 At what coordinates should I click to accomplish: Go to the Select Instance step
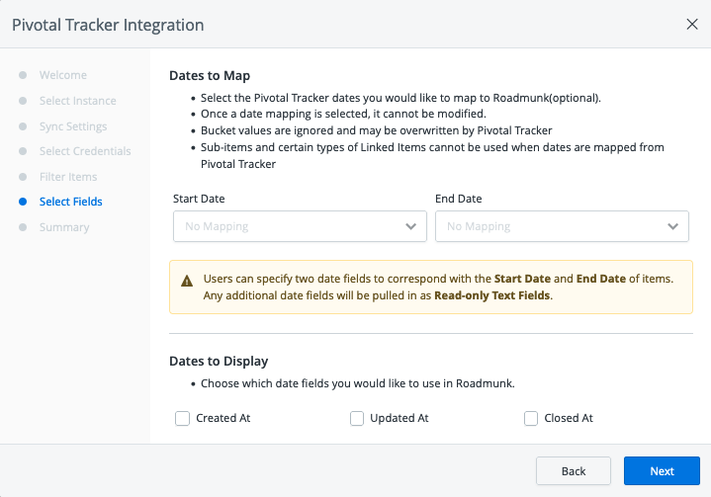click(x=77, y=101)
